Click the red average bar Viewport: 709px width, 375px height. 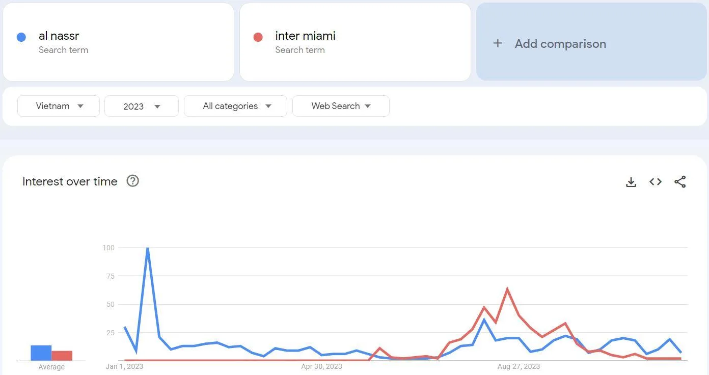pyautogui.click(x=62, y=356)
